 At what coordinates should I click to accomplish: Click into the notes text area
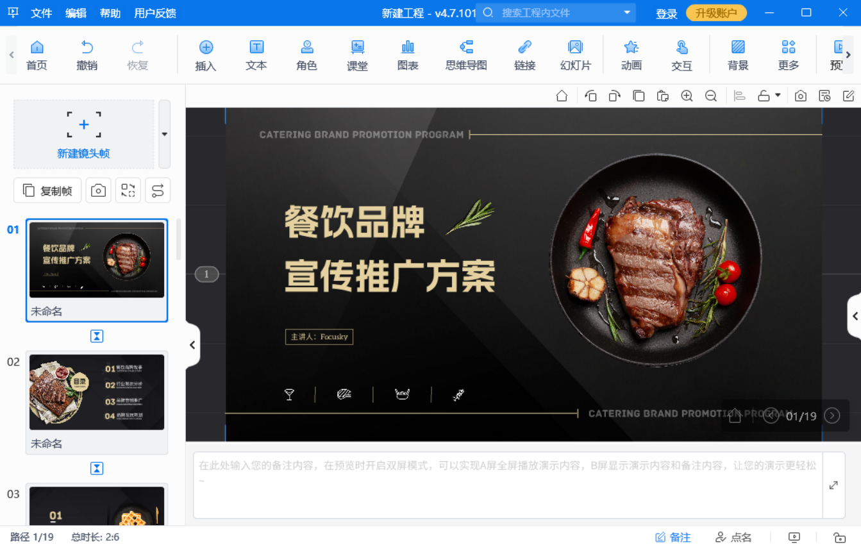508,485
